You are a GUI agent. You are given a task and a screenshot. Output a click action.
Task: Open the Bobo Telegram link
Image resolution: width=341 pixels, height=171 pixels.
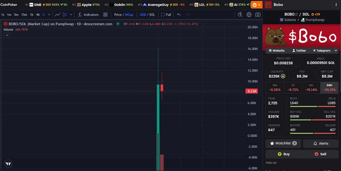coord(322,50)
